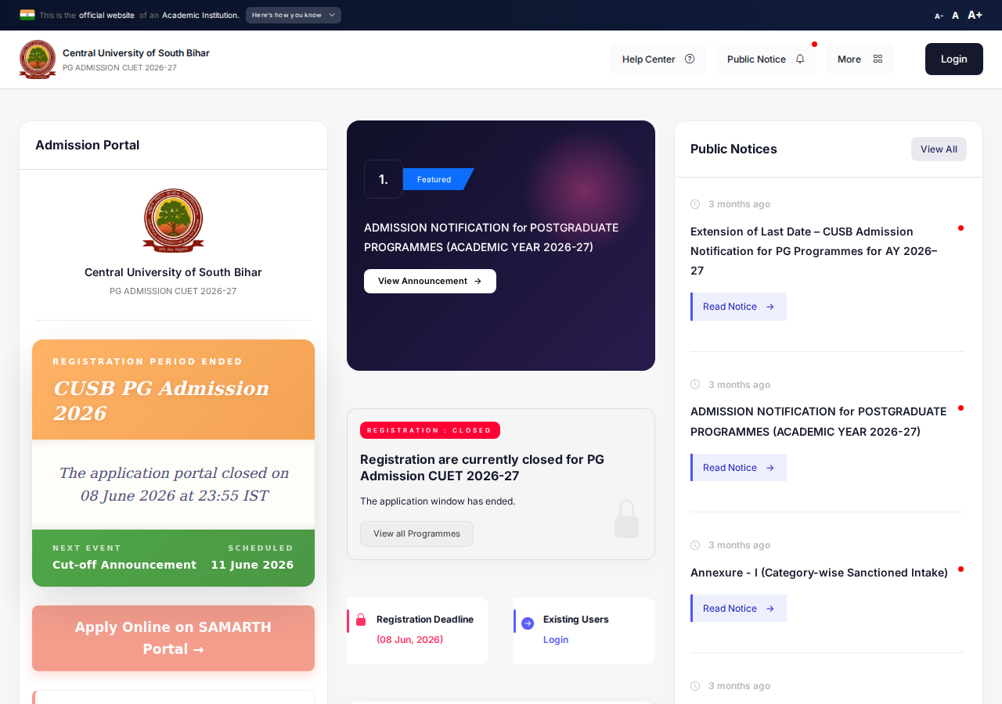The width and height of the screenshot is (1002, 704).
Task: Click the "1." number badge on featured card
Action: (384, 179)
